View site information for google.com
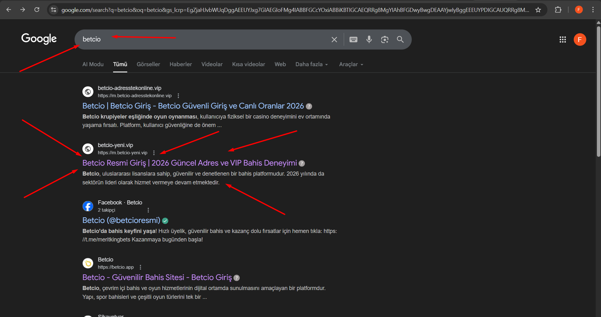This screenshot has height=317, width=601. coord(54,10)
